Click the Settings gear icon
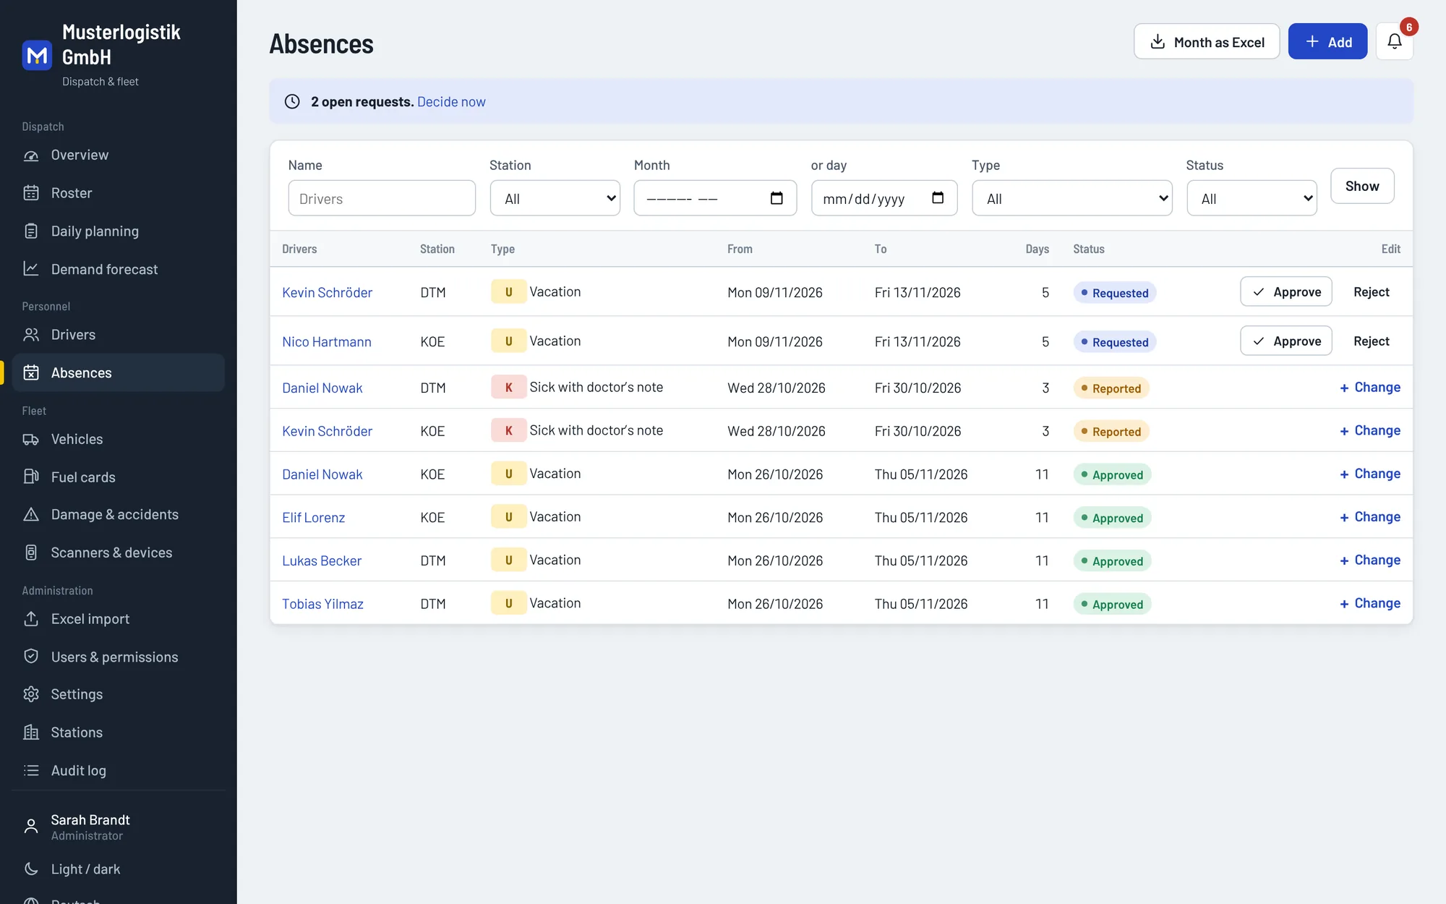Screen dimensions: 1446x904 click(x=31, y=694)
